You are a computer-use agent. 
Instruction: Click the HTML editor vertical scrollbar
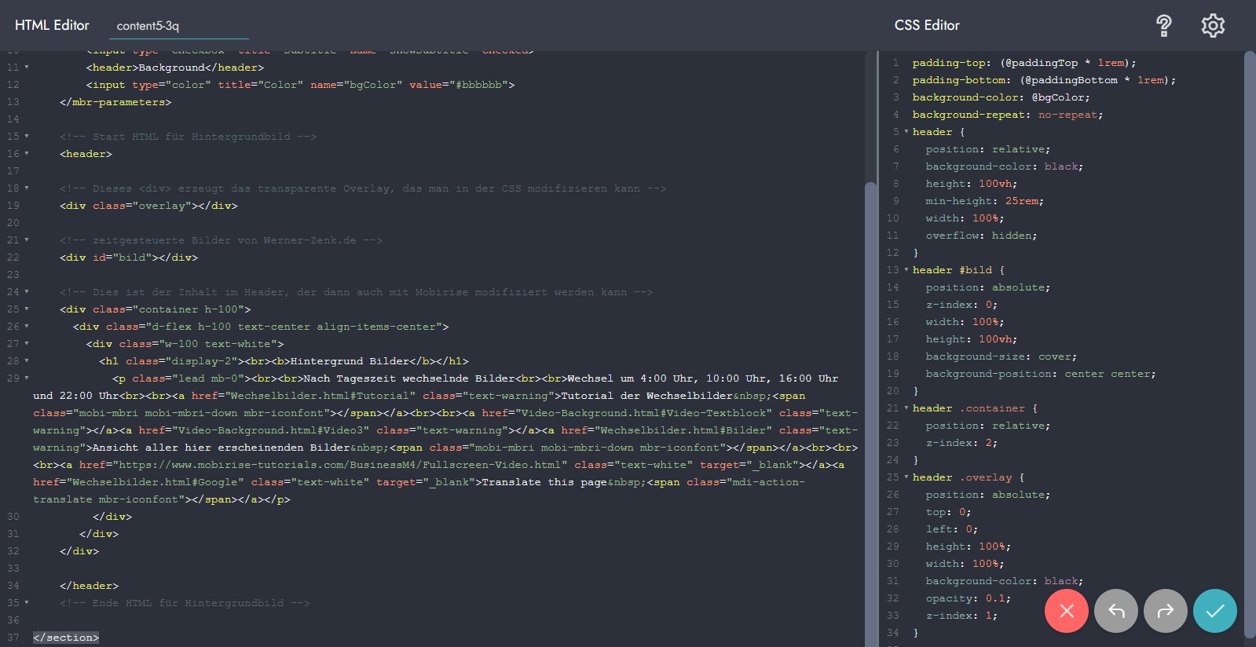tap(870, 393)
